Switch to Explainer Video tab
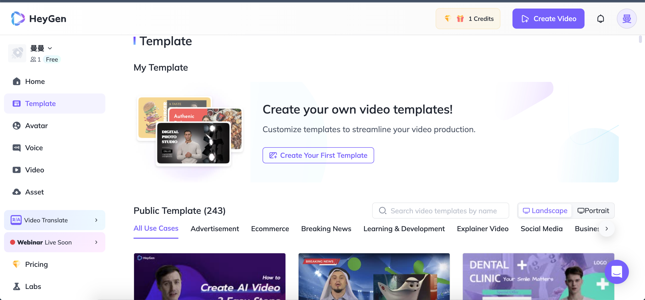Screen dimensions: 645x300 coord(483,229)
